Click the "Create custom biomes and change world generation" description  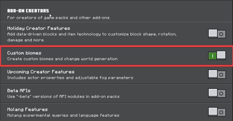63,59
